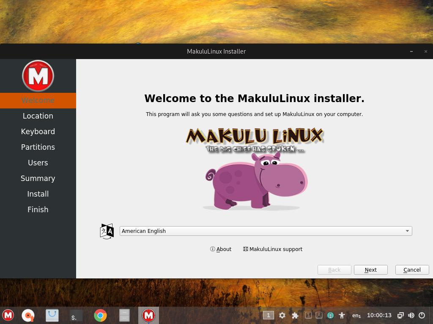Click the Back button
433x324 pixels.
tap(334, 270)
